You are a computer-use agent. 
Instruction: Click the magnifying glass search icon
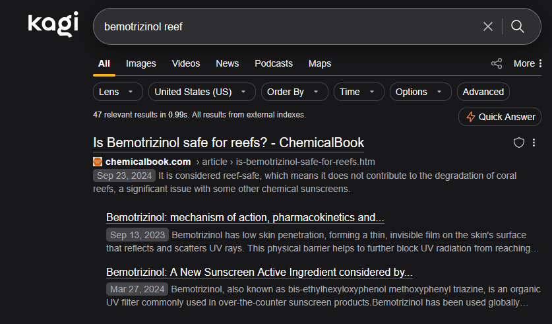click(x=518, y=26)
